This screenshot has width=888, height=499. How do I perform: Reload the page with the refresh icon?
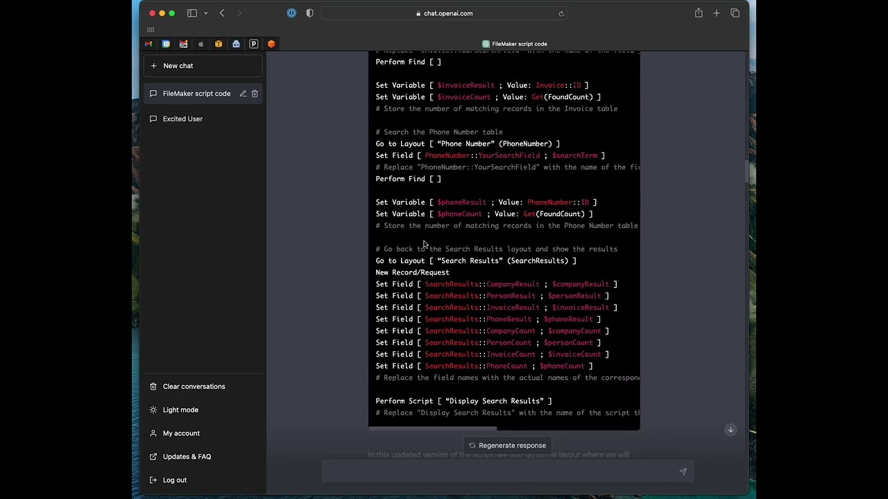click(x=561, y=13)
